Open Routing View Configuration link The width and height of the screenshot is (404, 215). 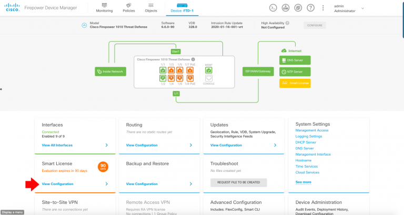(142, 145)
